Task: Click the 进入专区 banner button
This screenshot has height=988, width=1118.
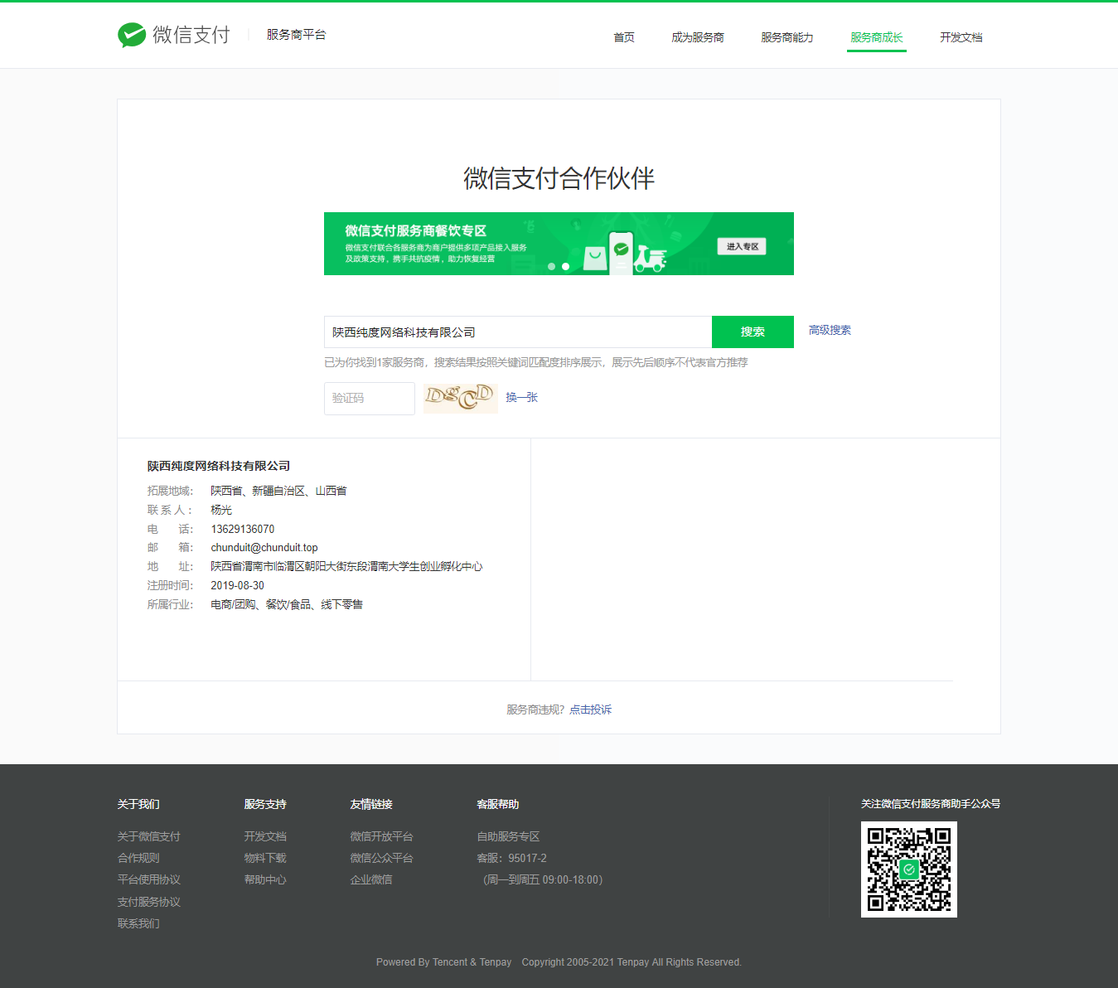Action: click(x=742, y=246)
